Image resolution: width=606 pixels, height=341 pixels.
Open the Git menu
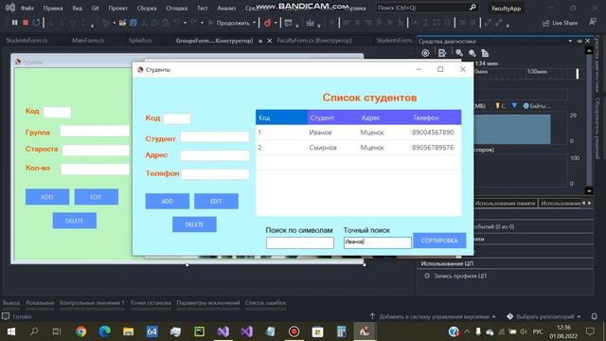95,8
